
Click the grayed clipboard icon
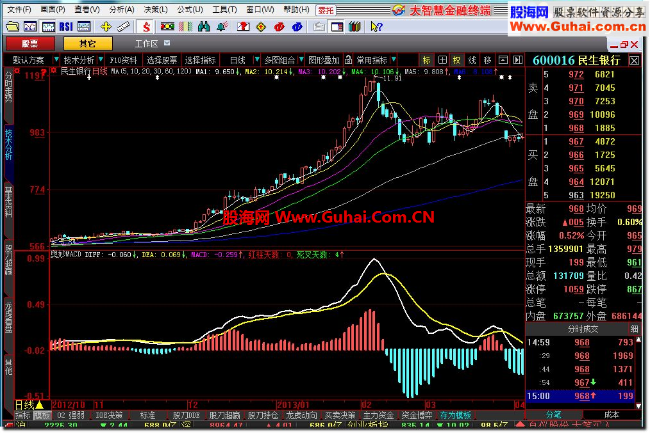(319, 27)
